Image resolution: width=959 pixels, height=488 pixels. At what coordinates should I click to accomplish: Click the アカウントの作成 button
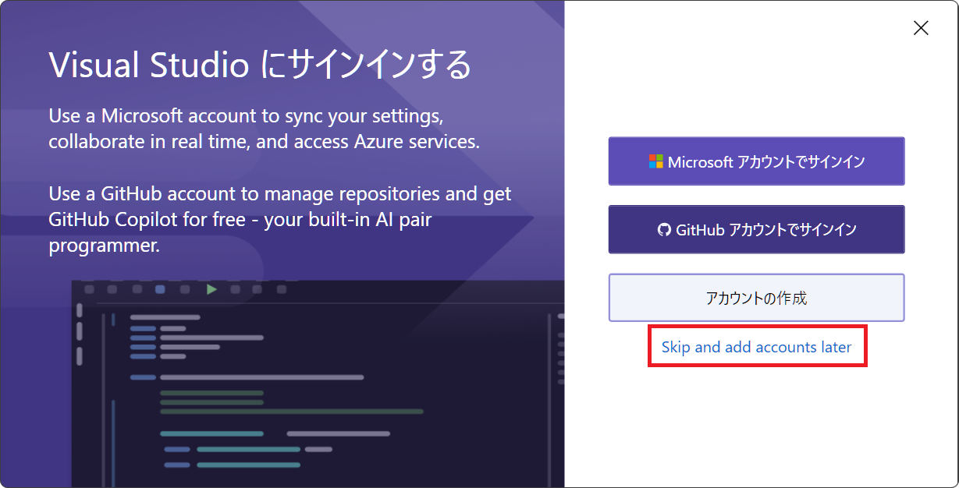756,298
